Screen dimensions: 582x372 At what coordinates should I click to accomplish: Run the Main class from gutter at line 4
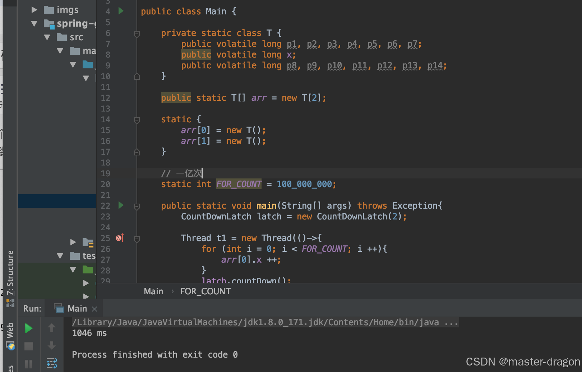pyautogui.click(x=121, y=11)
